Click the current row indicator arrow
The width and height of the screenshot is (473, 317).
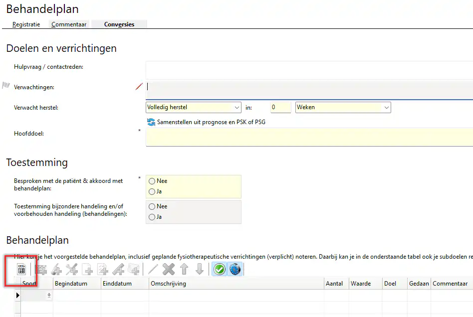point(17,295)
